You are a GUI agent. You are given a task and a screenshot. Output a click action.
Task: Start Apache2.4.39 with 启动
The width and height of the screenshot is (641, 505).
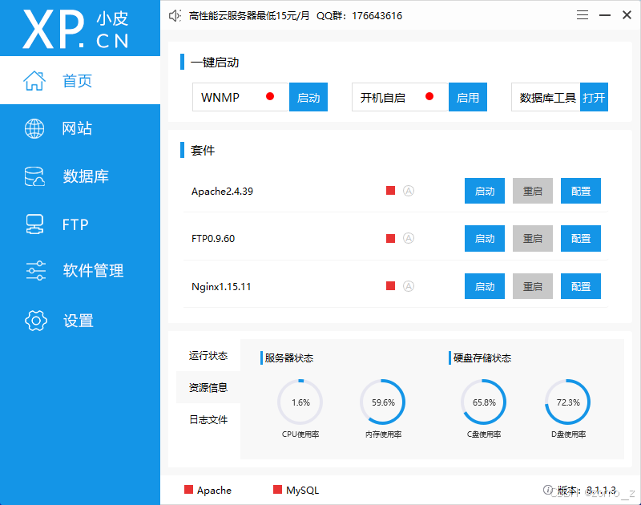[x=485, y=191]
